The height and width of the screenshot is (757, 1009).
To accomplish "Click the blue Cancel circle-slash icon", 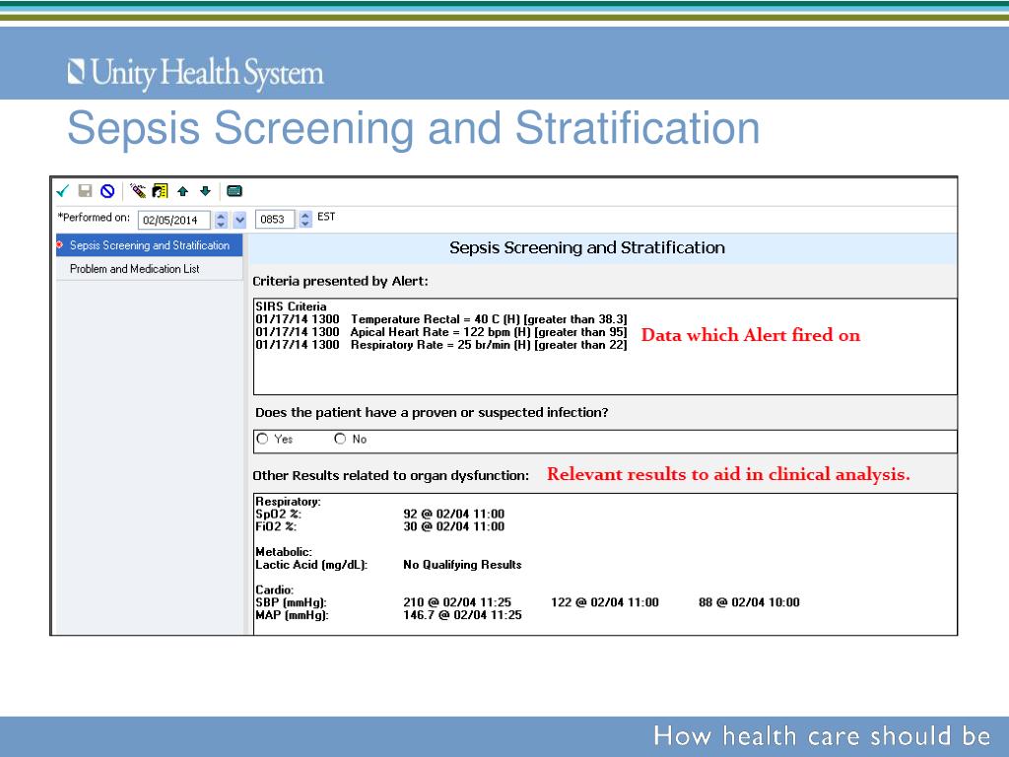I will pyautogui.click(x=107, y=191).
